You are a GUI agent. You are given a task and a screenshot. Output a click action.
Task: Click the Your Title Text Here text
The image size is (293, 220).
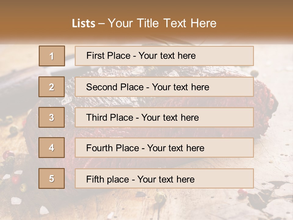(162, 24)
